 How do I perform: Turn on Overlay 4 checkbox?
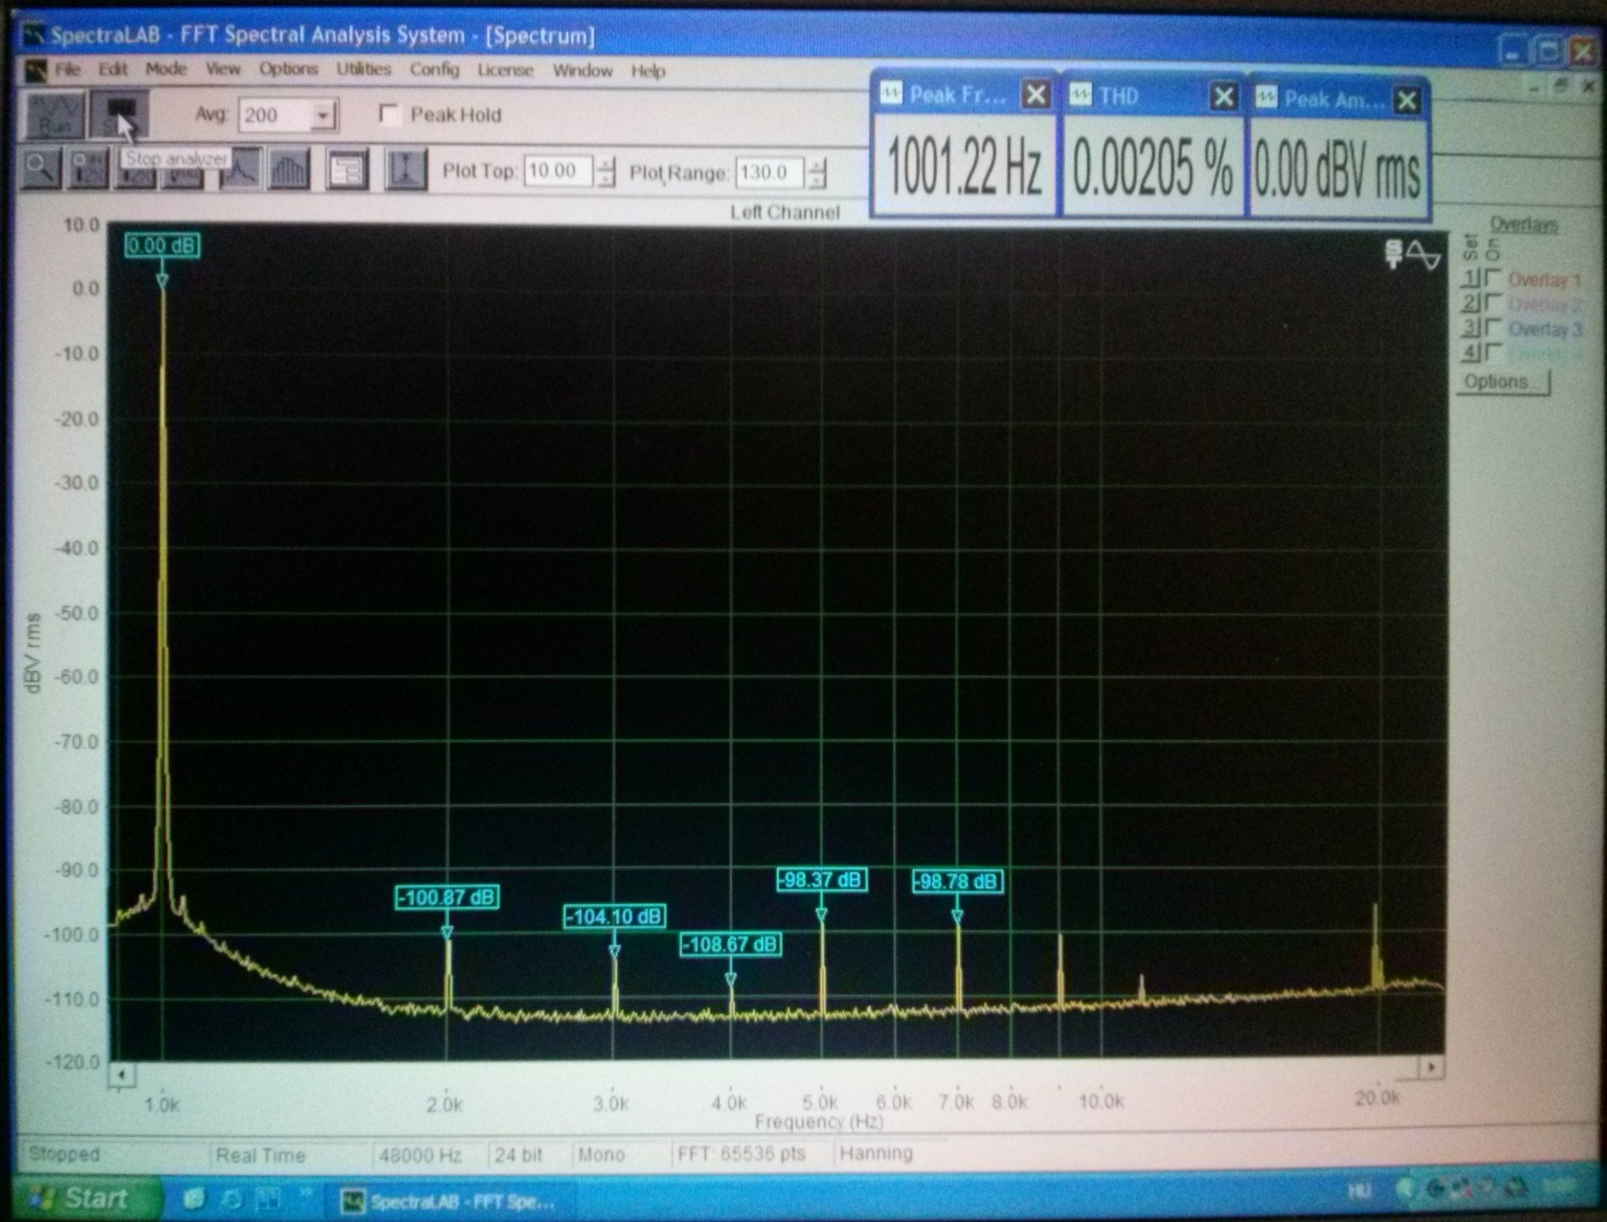point(1493,352)
